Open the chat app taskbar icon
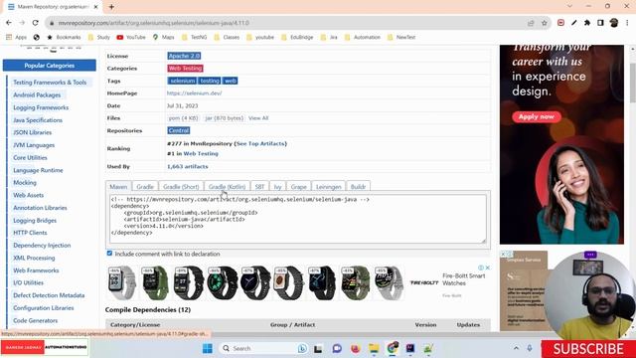 pyautogui.click(x=337, y=348)
